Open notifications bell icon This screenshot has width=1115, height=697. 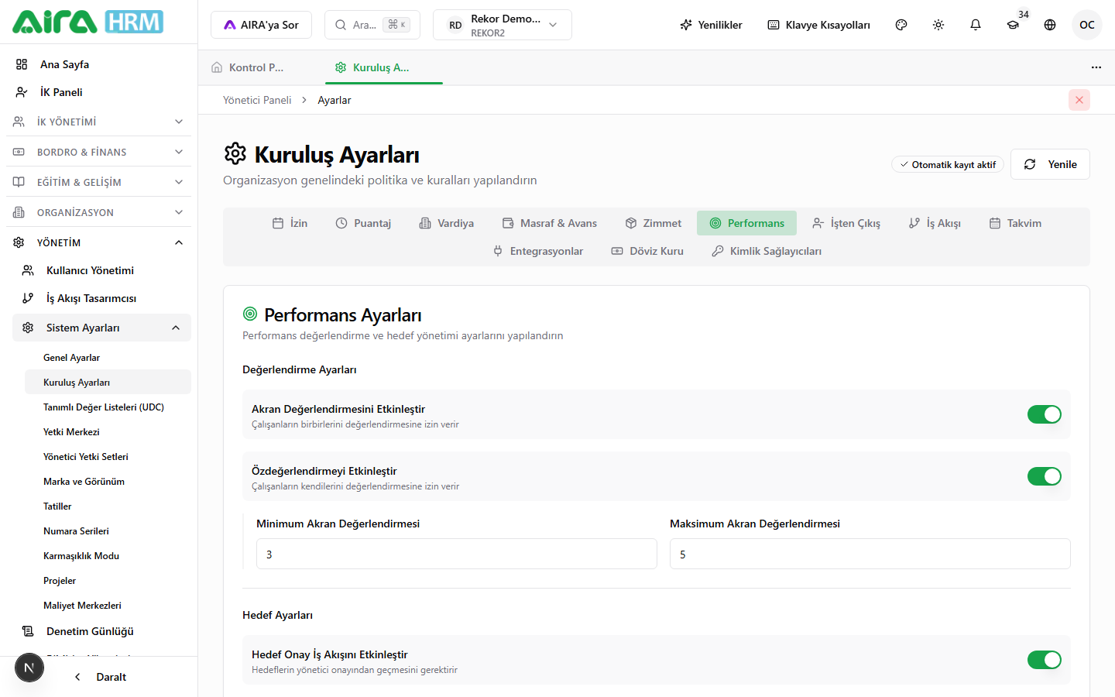point(976,25)
